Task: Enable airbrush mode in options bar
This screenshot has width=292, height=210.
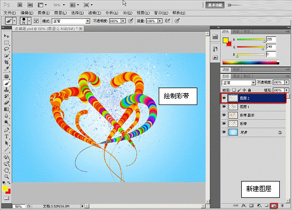Action: tap(167, 21)
